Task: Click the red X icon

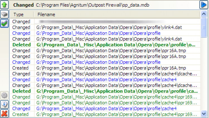Action: (4, 114)
